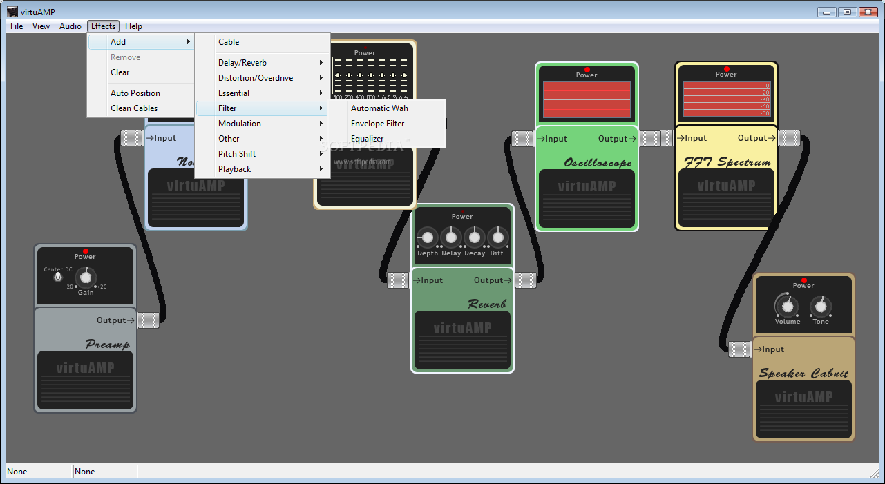Click the FFT Spectrum graph display
This screenshot has width=885, height=484.
(x=726, y=99)
